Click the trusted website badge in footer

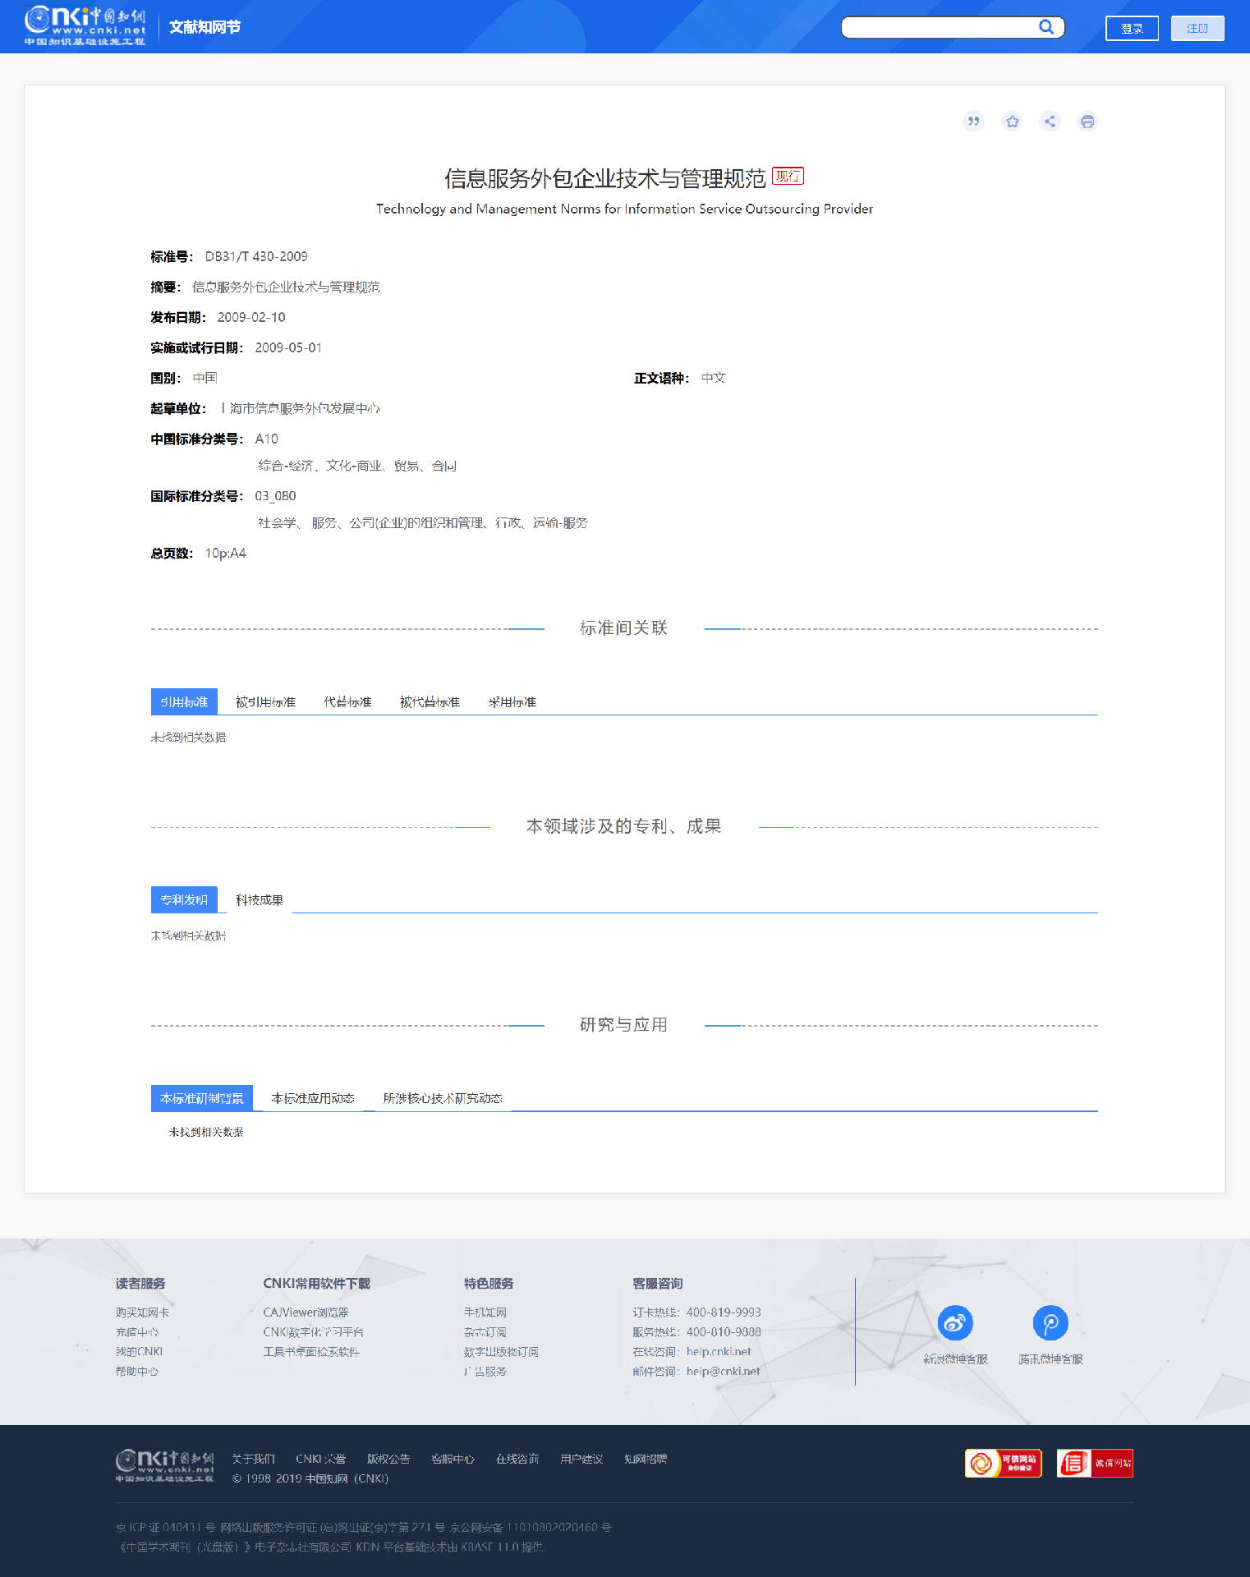point(1003,1463)
